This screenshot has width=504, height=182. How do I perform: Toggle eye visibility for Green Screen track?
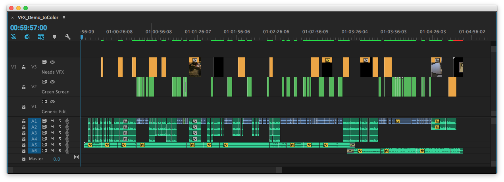tap(52, 82)
